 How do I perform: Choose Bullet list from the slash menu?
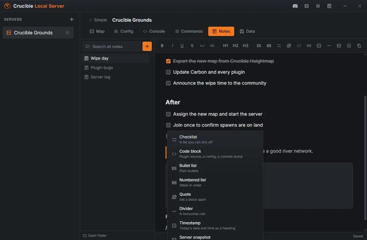point(215,168)
